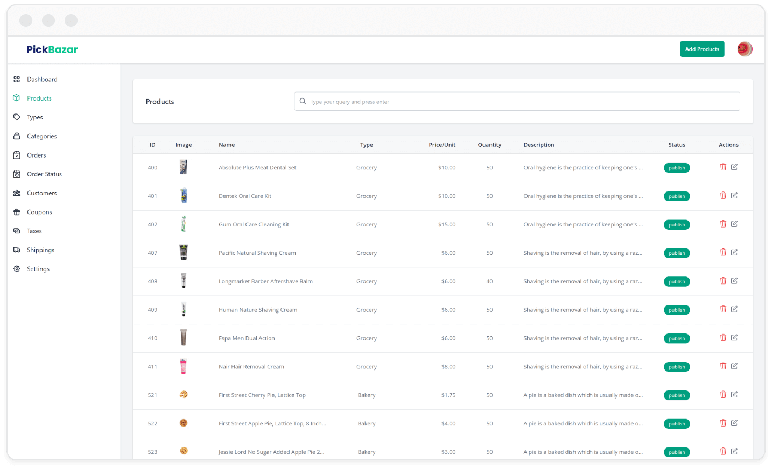Edit the Dentek Oral Care Kit row

(x=734, y=196)
